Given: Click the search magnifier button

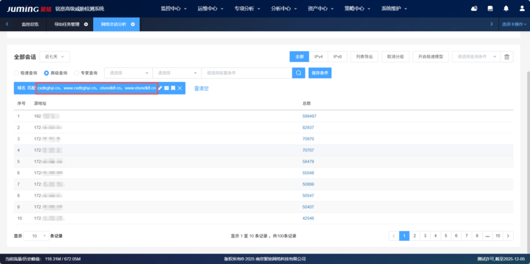Looking at the screenshot, I should (298, 73).
